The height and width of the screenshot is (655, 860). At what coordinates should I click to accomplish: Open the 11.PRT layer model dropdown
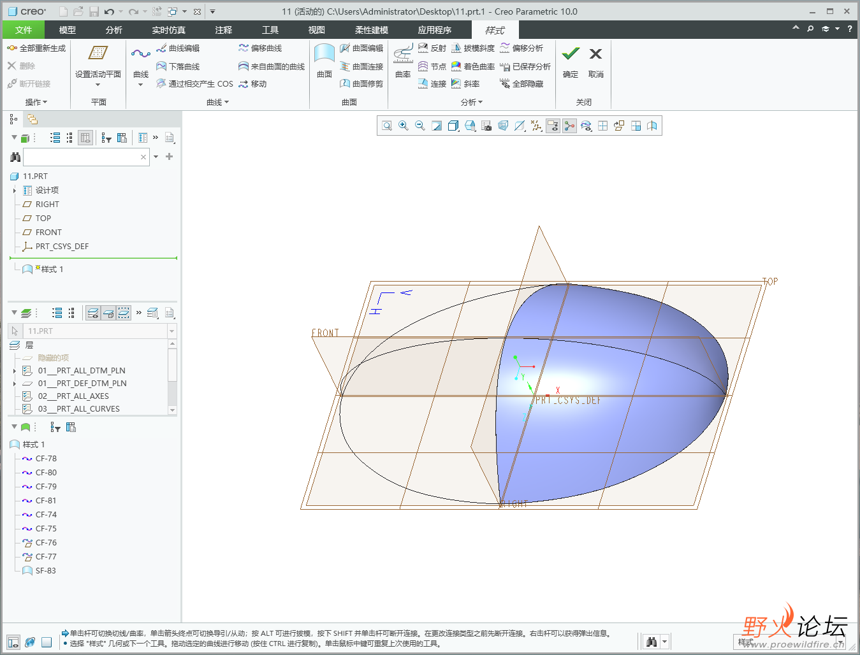[171, 331]
